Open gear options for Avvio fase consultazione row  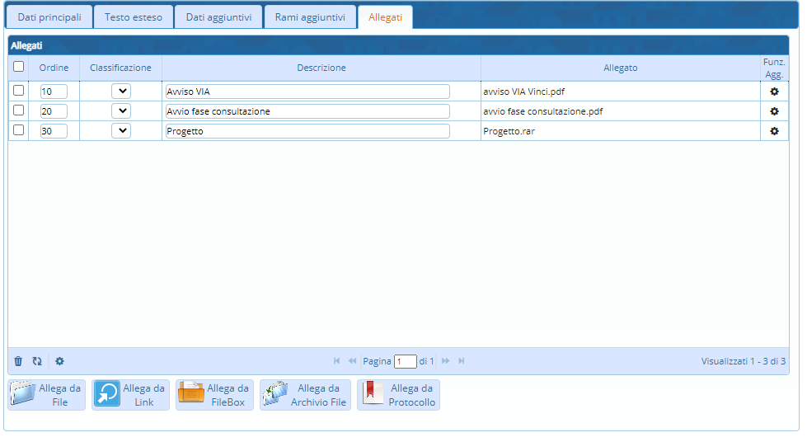[774, 111]
